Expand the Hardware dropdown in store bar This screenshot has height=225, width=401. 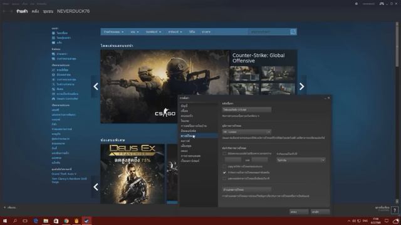tap(175, 32)
